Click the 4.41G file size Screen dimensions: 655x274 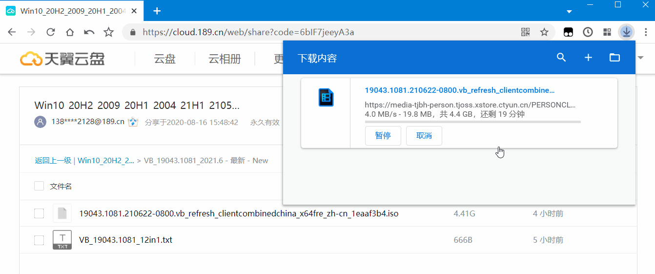point(464,213)
